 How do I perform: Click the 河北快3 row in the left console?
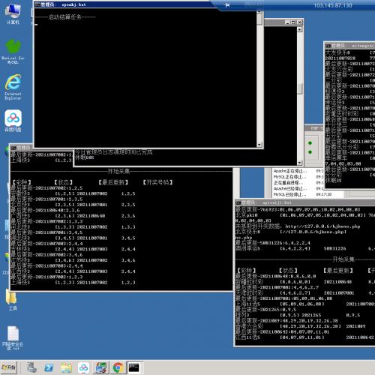point(73,227)
